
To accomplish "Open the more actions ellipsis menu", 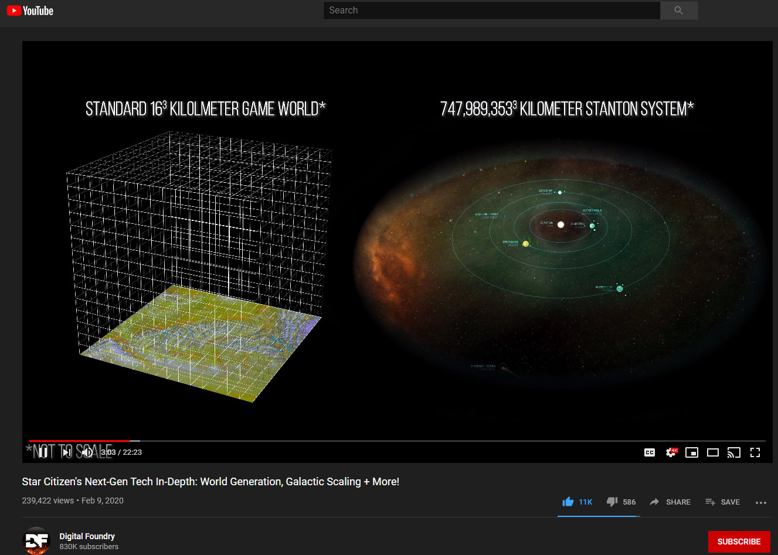I will (761, 502).
